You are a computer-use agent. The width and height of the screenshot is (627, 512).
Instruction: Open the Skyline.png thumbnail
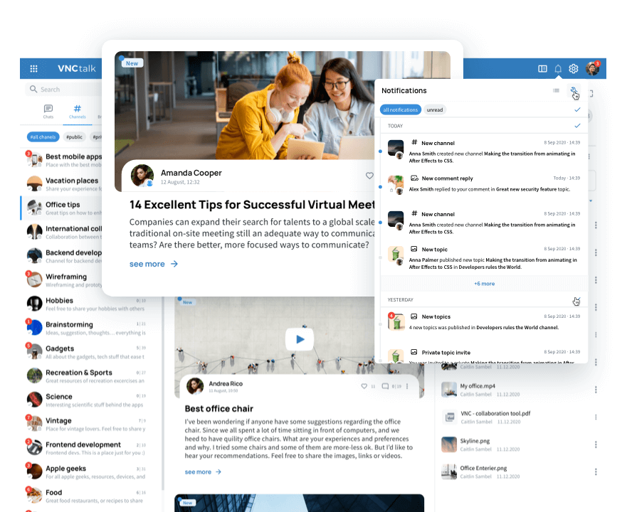tap(449, 444)
